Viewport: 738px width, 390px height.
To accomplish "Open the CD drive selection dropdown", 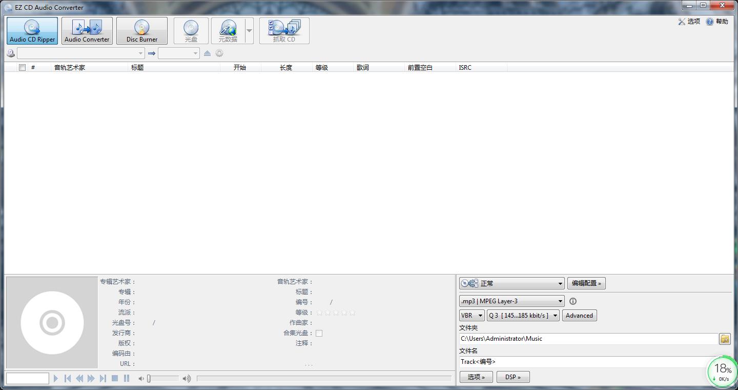I will [x=81, y=53].
